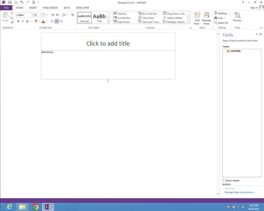Open the FILE menu
Image resolution: width=264 pixels, height=211 pixels.
point(6,8)
